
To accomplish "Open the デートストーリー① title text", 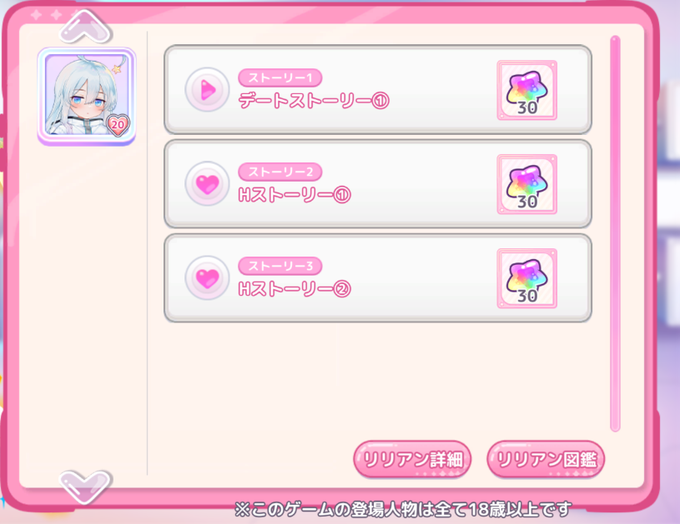I will (x=314, y=101).
